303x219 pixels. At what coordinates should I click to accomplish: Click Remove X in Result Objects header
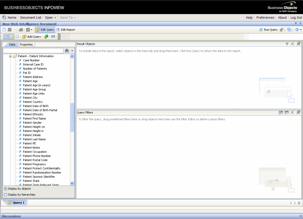[x=293, y=44]
